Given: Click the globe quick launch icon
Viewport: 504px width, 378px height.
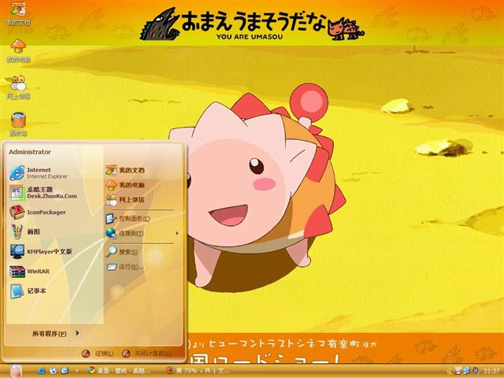Looking at the screenshot, I should tap(53, 371).
